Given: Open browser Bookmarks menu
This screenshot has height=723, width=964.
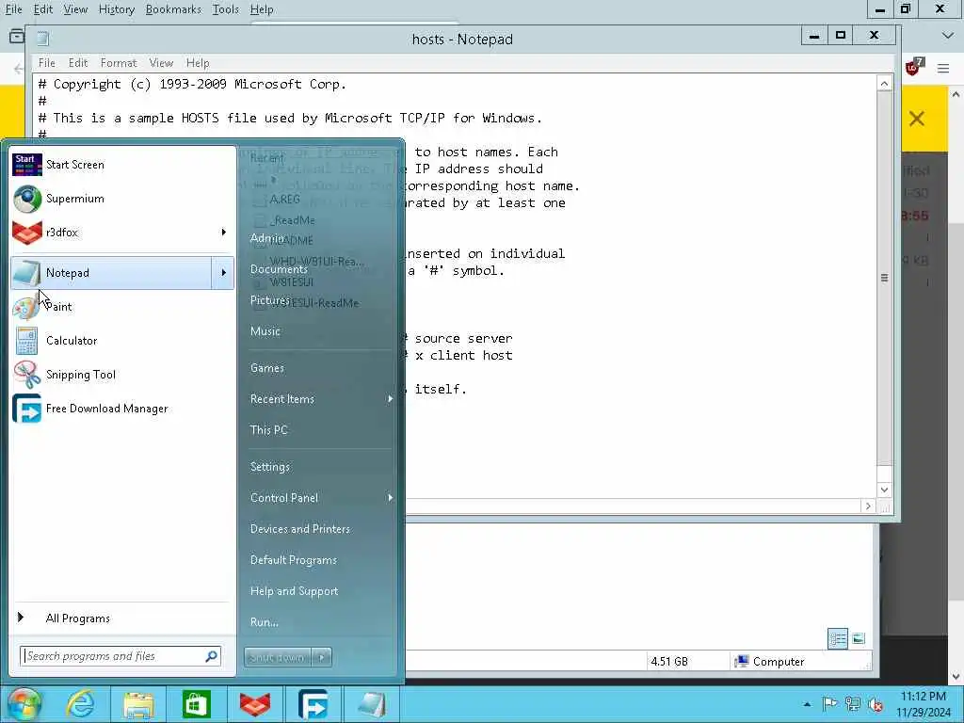Looking at the screenshot, I should pyautogui.click(x=173, y=9).
